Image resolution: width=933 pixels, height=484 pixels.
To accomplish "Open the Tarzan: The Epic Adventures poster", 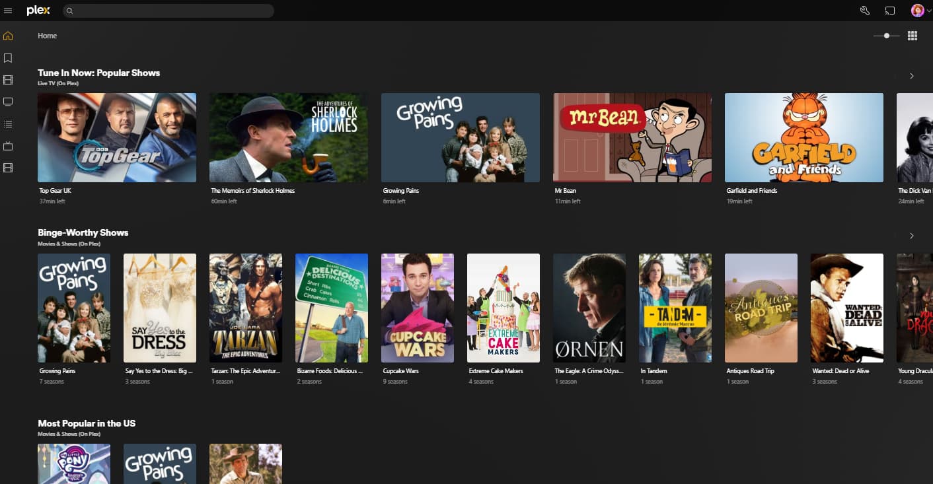I will pos(246,308).
